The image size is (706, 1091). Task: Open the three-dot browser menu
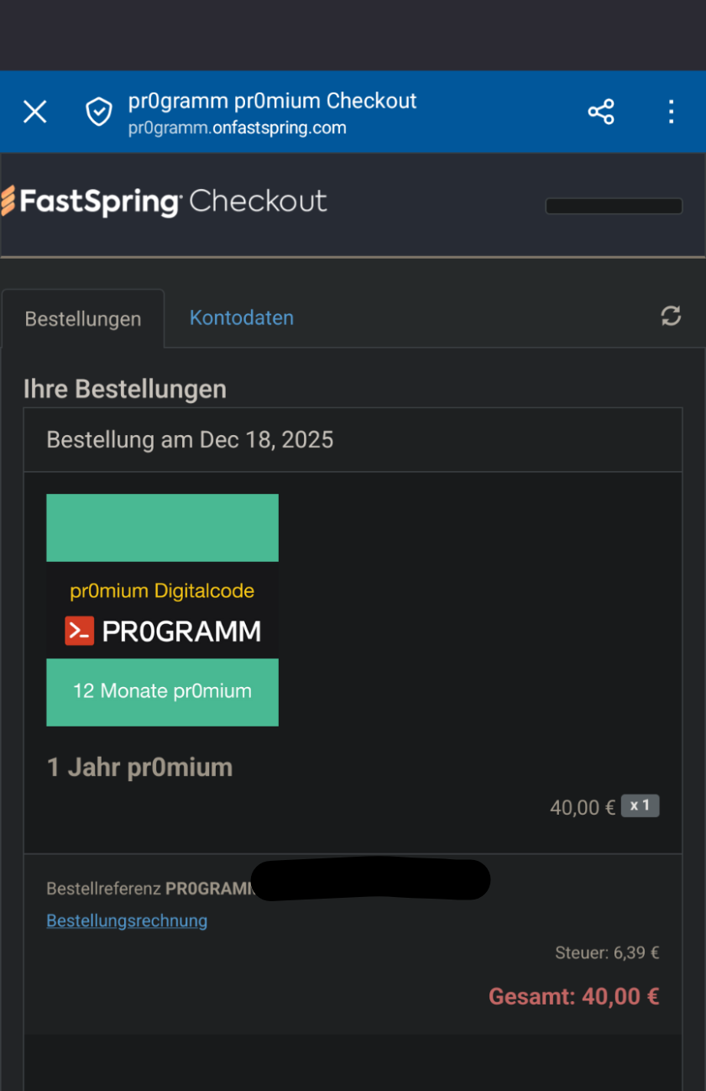(671, 112)
